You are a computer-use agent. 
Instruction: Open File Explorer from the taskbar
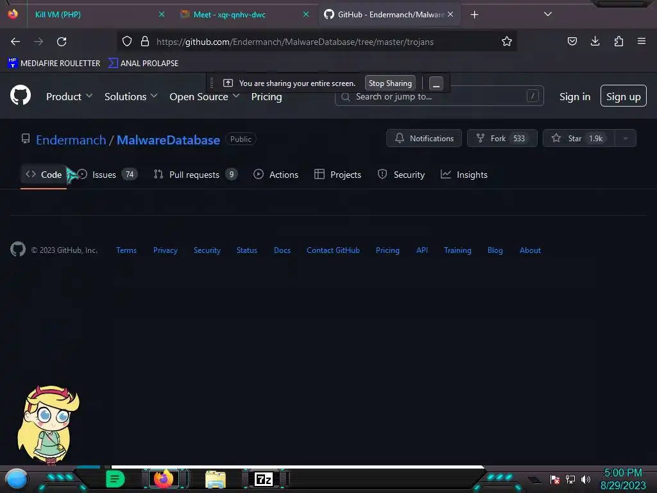216,480
